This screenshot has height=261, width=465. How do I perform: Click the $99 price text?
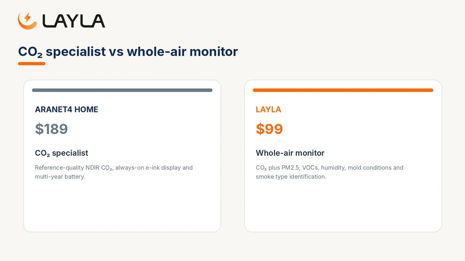pyautogui.click(x=269, y=129)
